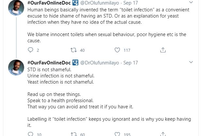Open the share icon on the first tweet

click(163, 50)
